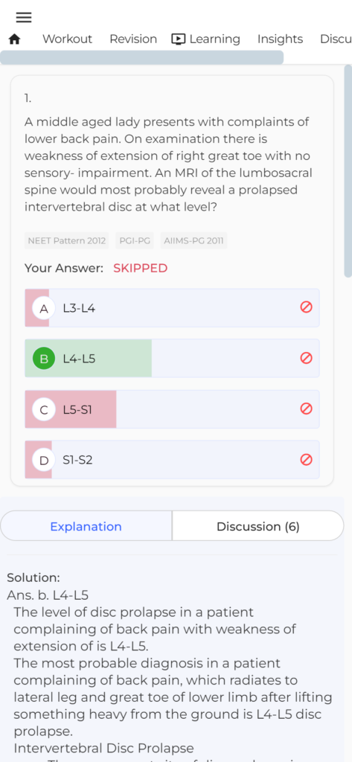Open the Insights tab
Screen dimensions: 352x762
280,39
